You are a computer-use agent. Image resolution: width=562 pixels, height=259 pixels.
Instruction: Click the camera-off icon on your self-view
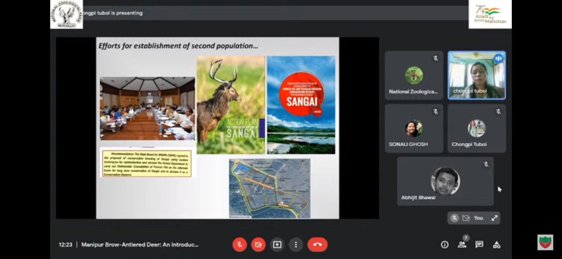click(x=466, y=218)
